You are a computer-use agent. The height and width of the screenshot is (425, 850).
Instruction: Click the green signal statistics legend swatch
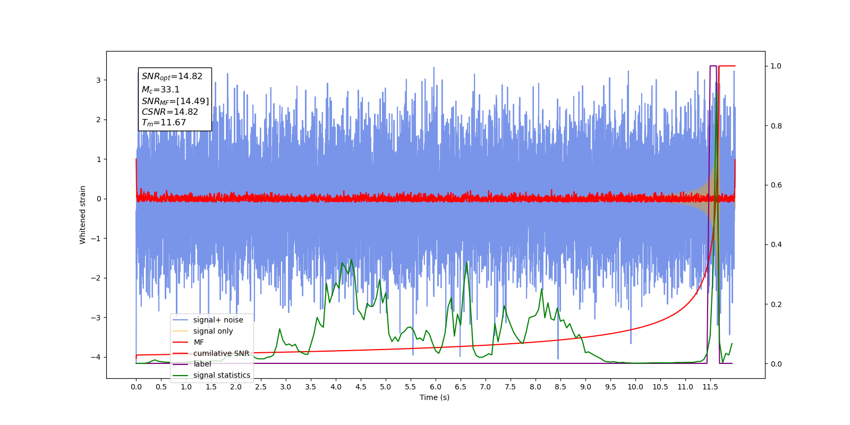point(181,375)
